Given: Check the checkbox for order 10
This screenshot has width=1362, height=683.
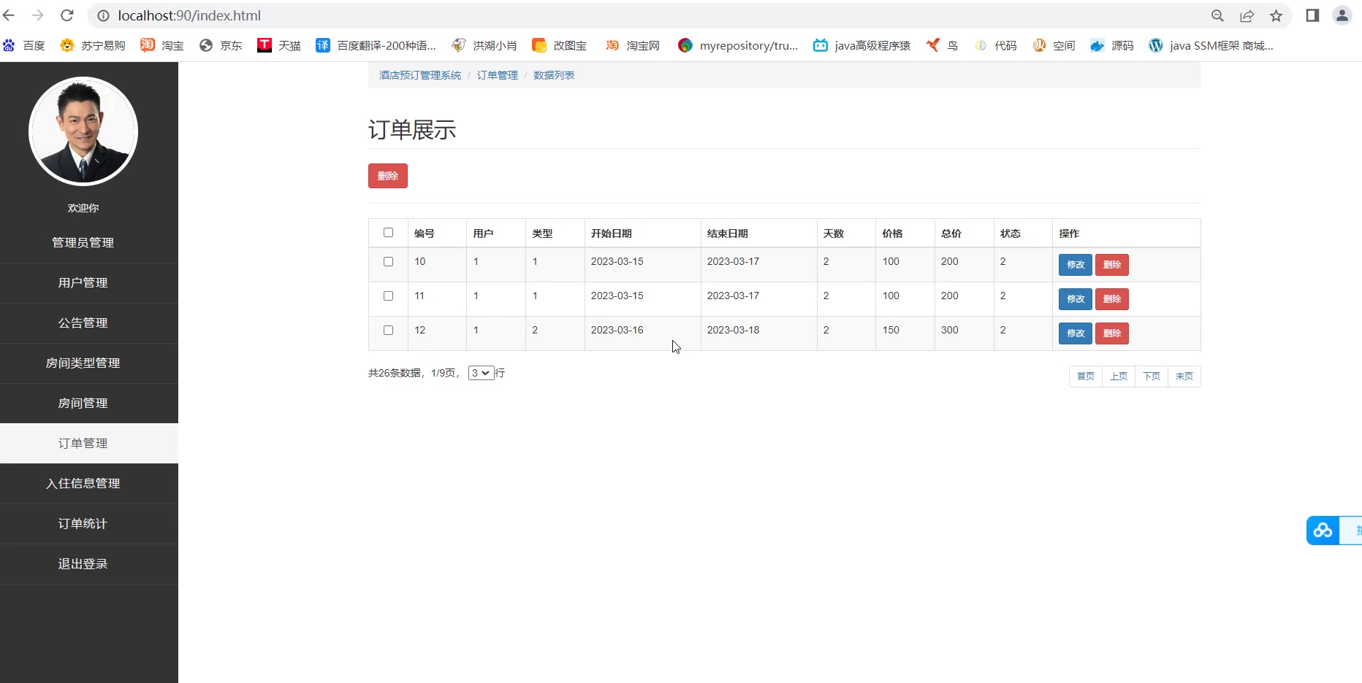Looking at the screenshot, I should [388, 261].
